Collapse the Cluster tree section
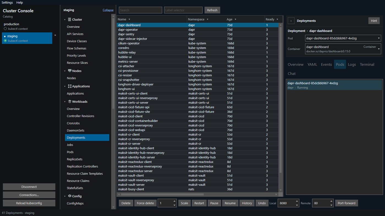 point(65,20)
